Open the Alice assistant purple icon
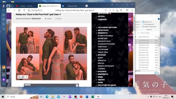Image resolution: width=176 pixels, height=99 pixels. click(4, 79)
